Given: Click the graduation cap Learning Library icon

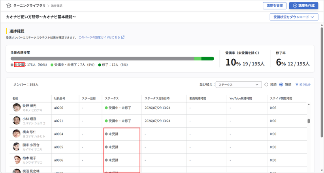Looking at the screenshot, I should (x=8, y=6).
